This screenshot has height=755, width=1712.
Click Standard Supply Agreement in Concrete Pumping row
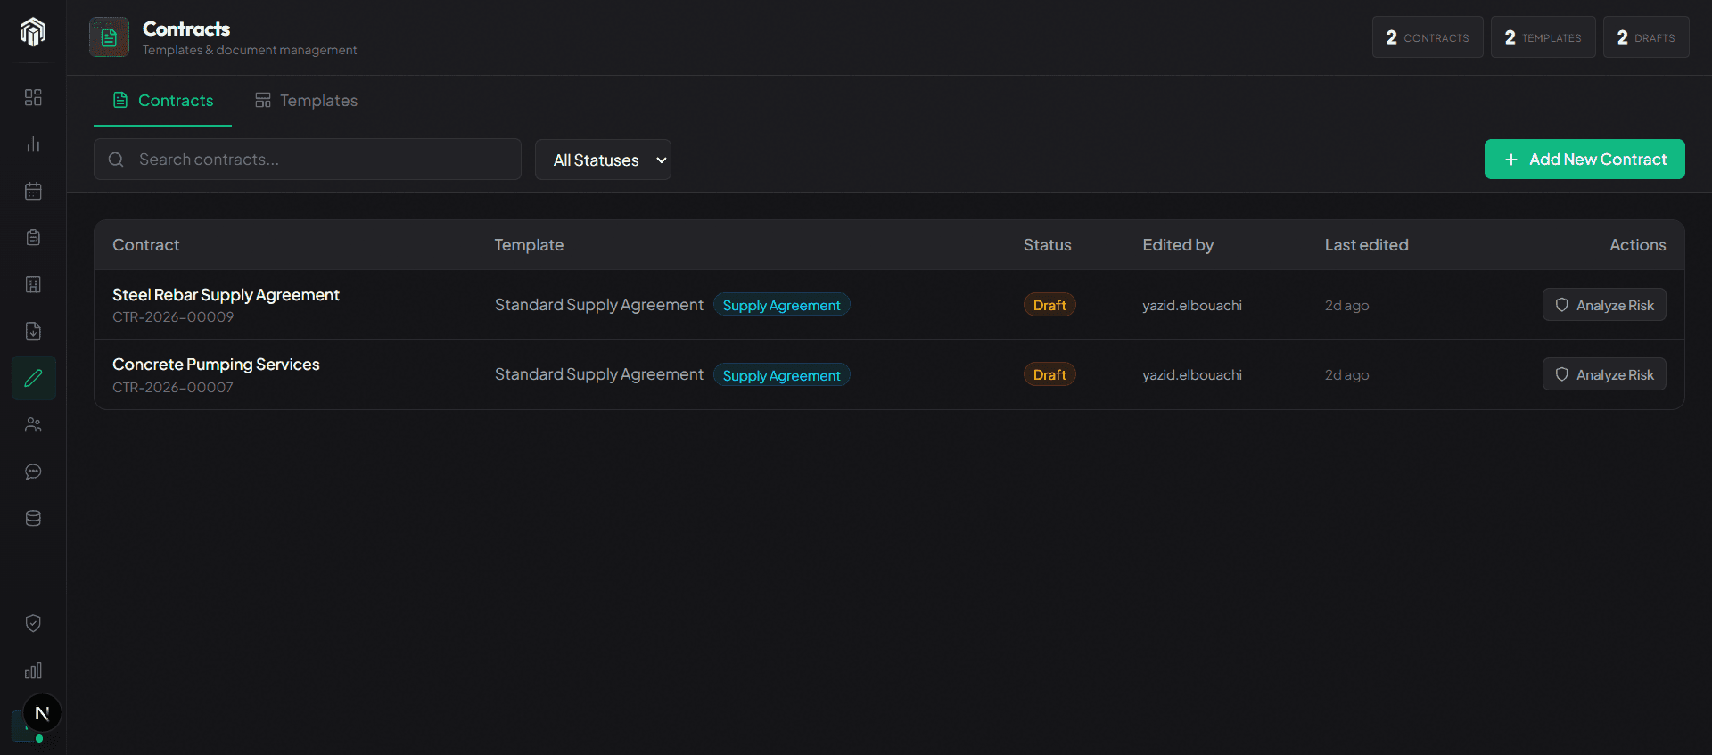click(599, 374)
